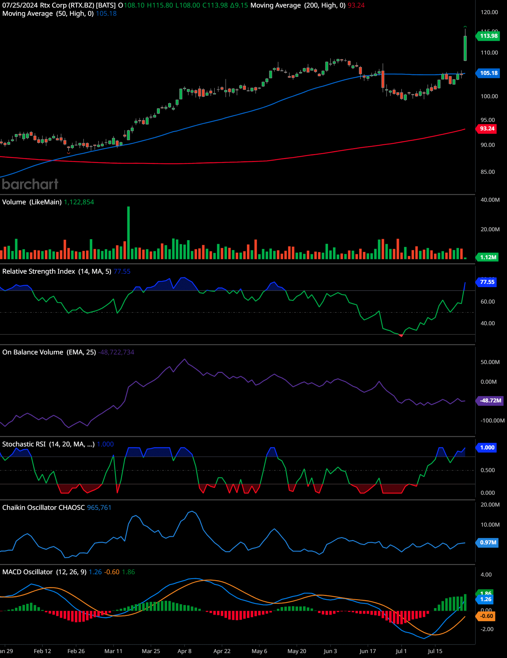Click the Jul 15 date label
The image size is (507, 658).
coord(435,651)
